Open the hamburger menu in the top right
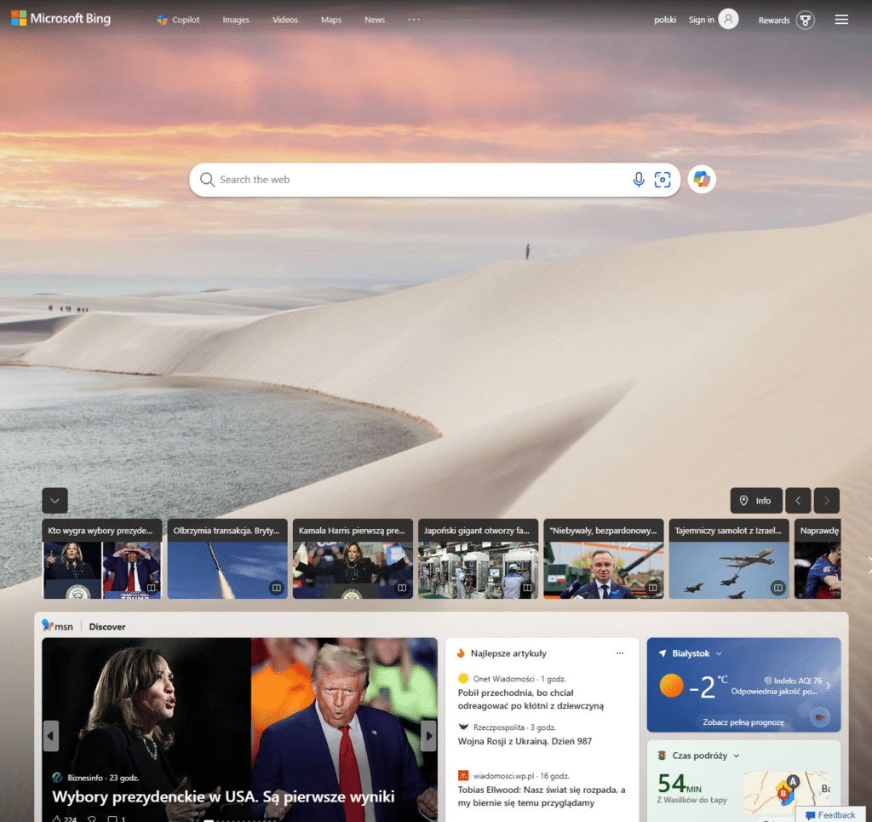The height and width of the screenshot is (822, 872). pos(841,20)
